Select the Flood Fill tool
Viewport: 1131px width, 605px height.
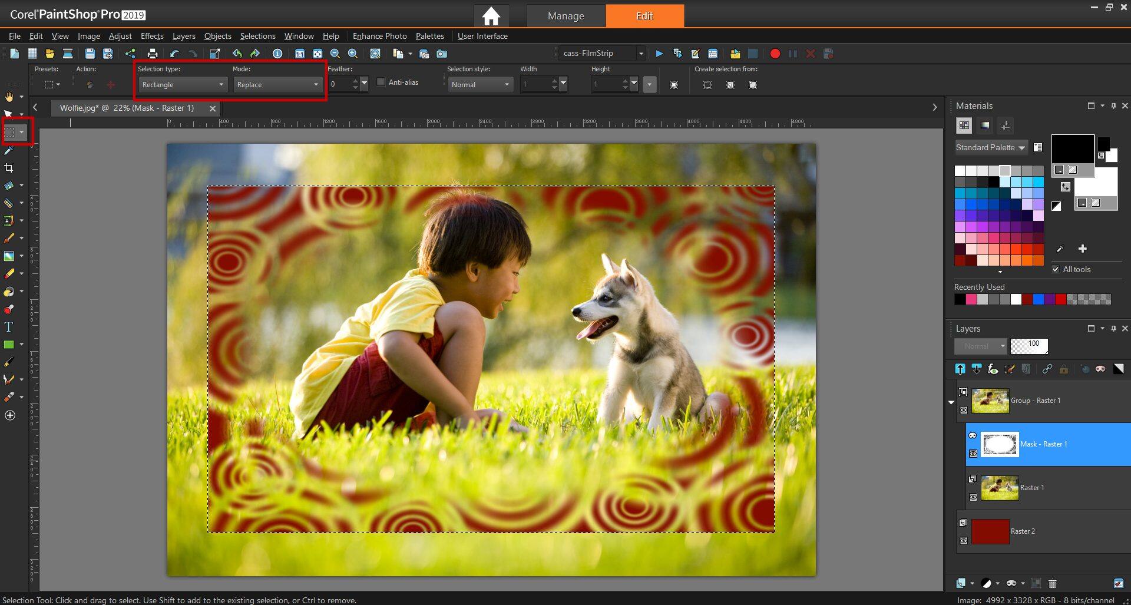(x=9, y=291)
